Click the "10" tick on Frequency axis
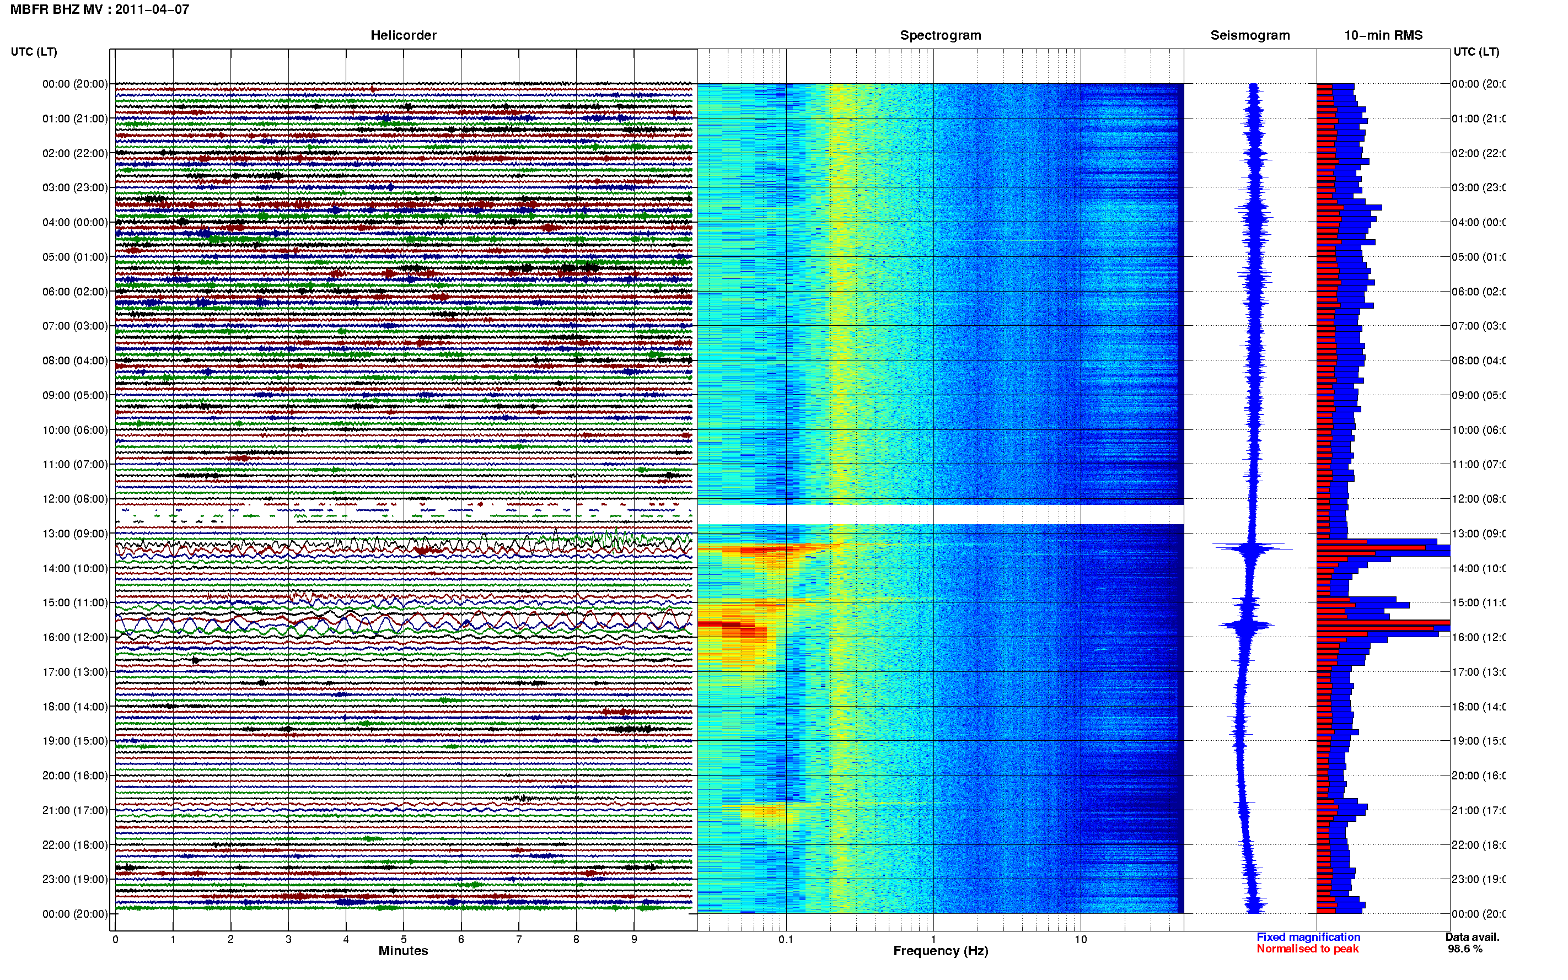Image resolution: width=1568 pixels, height=980 pixels. pyautogui.click(x=1081, y=939)
